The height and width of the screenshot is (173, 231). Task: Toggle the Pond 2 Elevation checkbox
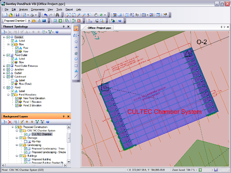coord(17,106)
